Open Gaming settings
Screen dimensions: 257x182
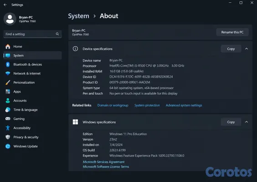coord(33,119)
